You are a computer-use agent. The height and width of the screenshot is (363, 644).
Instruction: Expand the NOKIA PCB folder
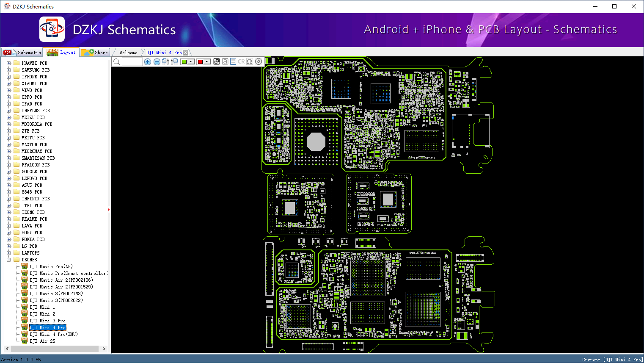click(8, 239)
